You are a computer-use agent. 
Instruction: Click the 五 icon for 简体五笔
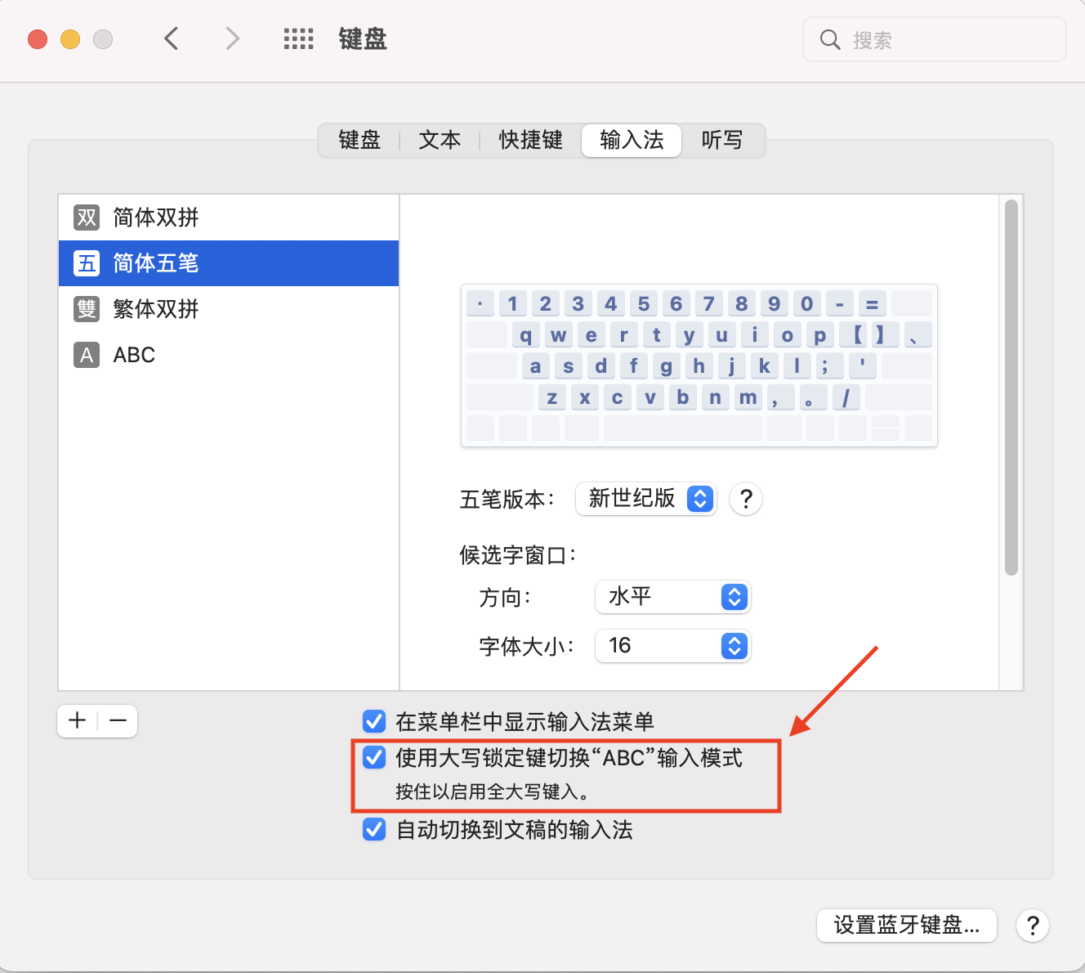(85, 263)
